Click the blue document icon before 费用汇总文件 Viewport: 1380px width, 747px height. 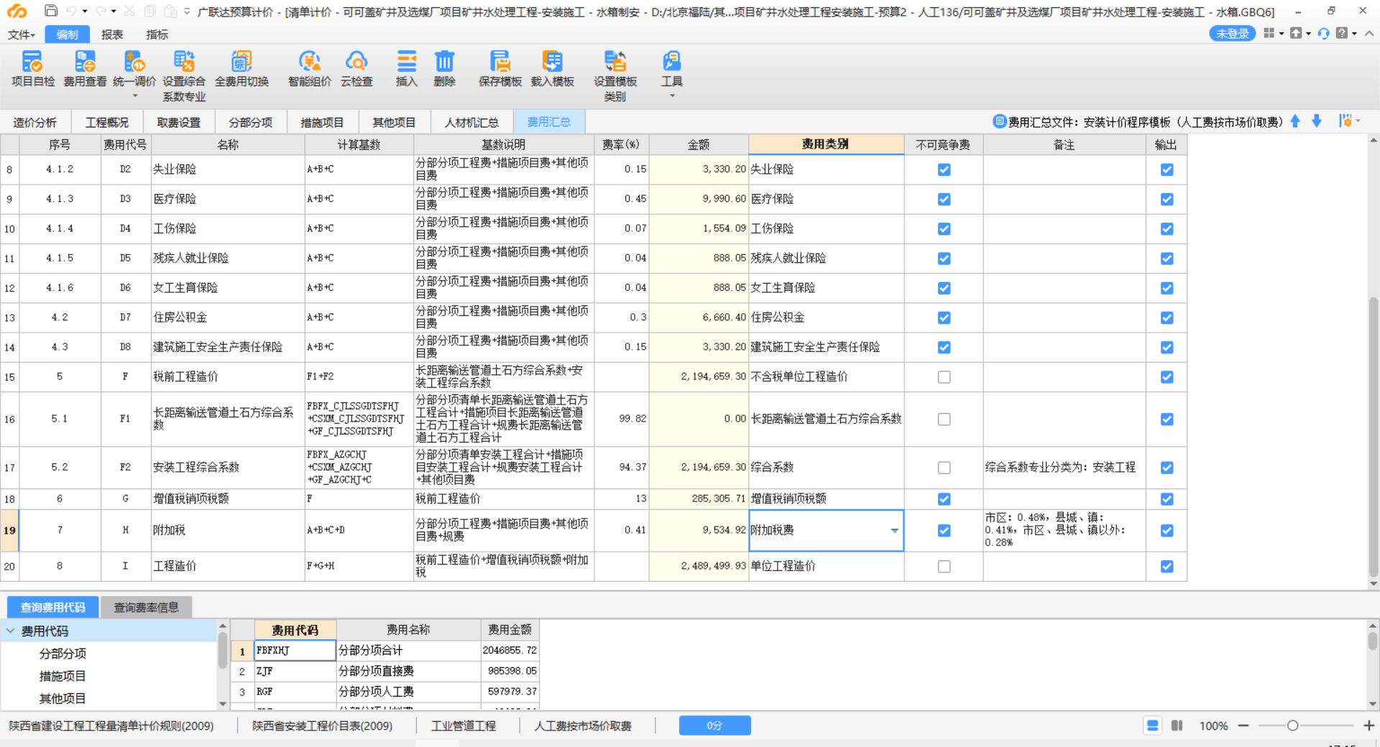click(999, 121)
